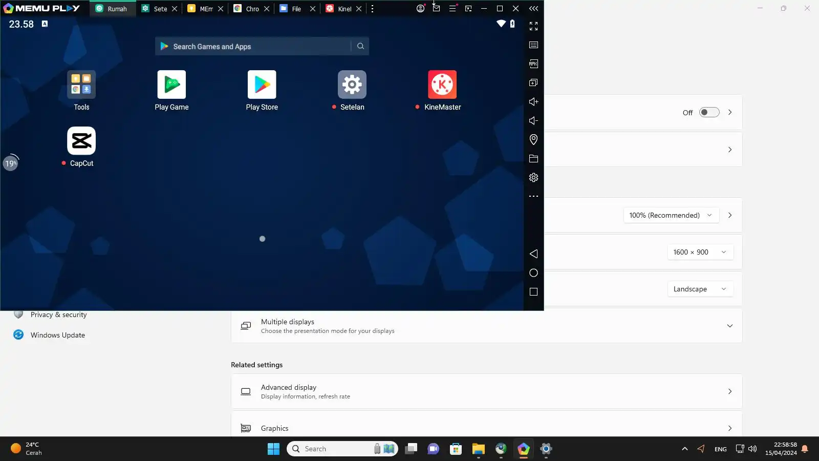Click the chevron beside the scale dropdown
This screenshot has width=819, height=461.
pyautogui.click(x=730, y=216)
